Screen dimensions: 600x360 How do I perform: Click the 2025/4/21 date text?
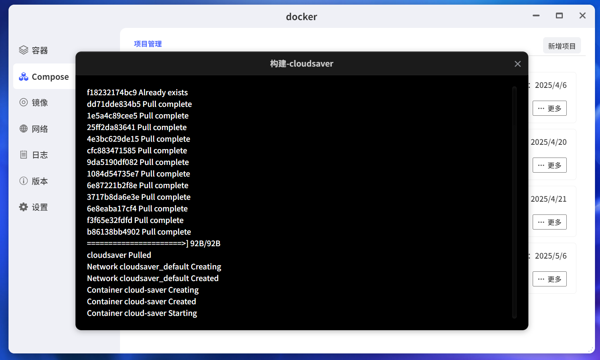(549, 199)
